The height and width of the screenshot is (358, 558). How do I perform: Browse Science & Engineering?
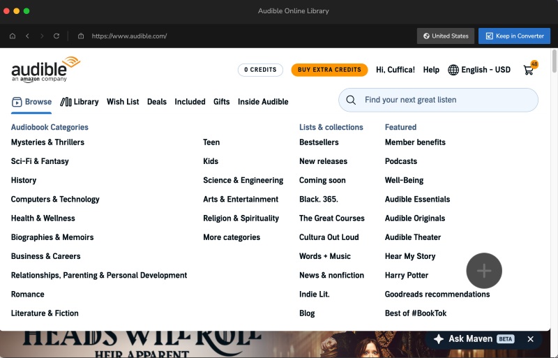coord(243,180)
